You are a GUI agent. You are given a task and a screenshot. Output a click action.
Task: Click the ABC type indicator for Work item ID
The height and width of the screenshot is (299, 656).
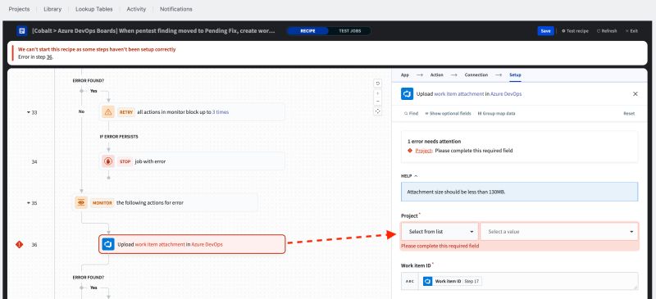[409, 282]
